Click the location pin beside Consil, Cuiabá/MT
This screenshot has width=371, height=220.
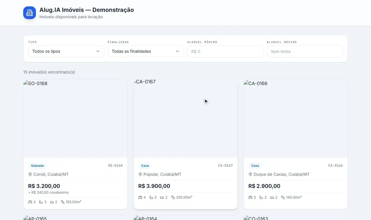30,175
